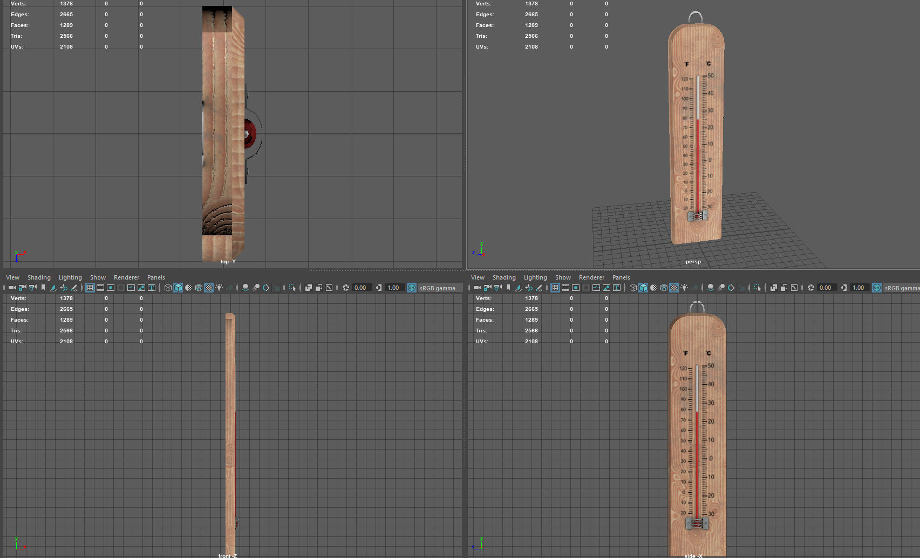Image resolution: width=920 pixels, height=558 pixels.
Task: Click gamma value 1.00 field in front panel
Action: [394, 288]
